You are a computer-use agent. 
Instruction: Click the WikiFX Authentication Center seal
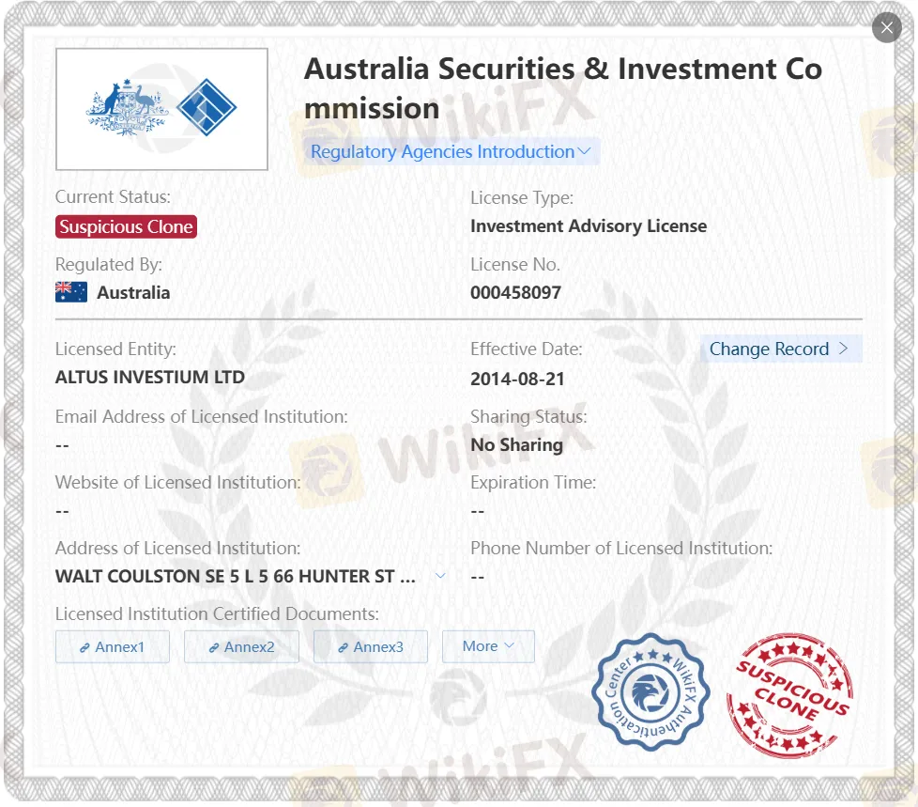pos(650,693)
